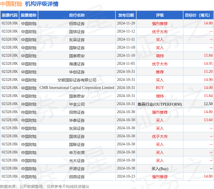This screenshot has width=214, height=189.
Task: Click target price 15.20
Action: pos(208,72)
